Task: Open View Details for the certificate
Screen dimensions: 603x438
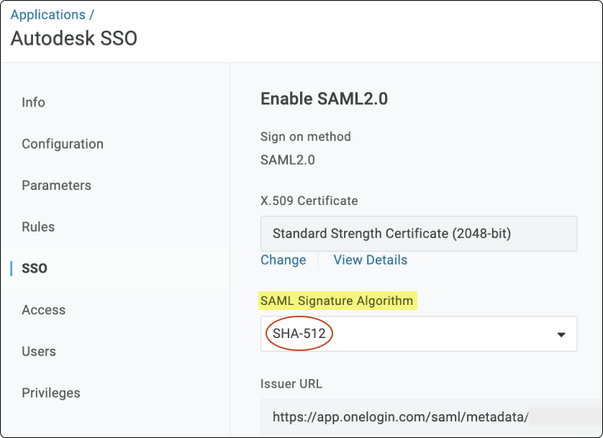Action: click(x=370, y=260)
